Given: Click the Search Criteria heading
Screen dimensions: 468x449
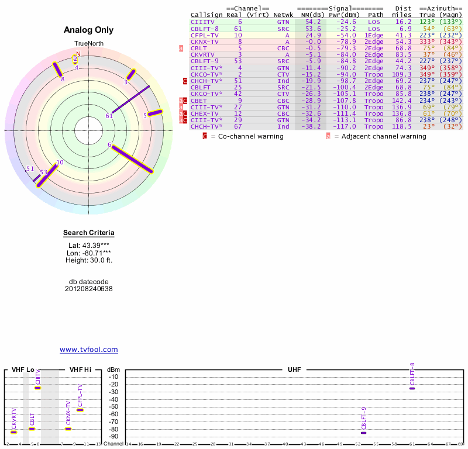Looking at the screenshot, I should click(88, 233).
